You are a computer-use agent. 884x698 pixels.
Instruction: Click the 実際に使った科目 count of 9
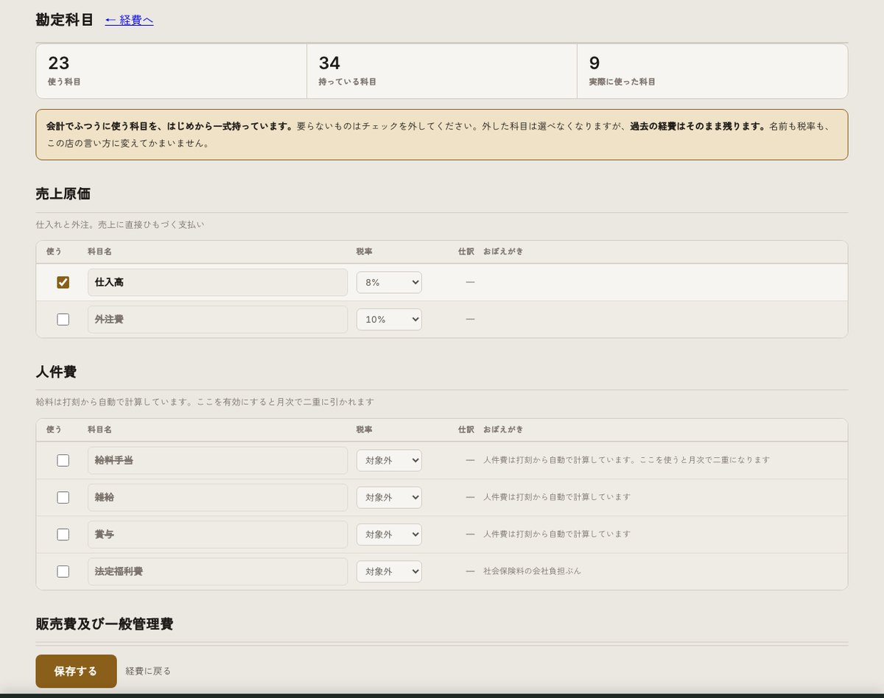click(x=594, y=63)
